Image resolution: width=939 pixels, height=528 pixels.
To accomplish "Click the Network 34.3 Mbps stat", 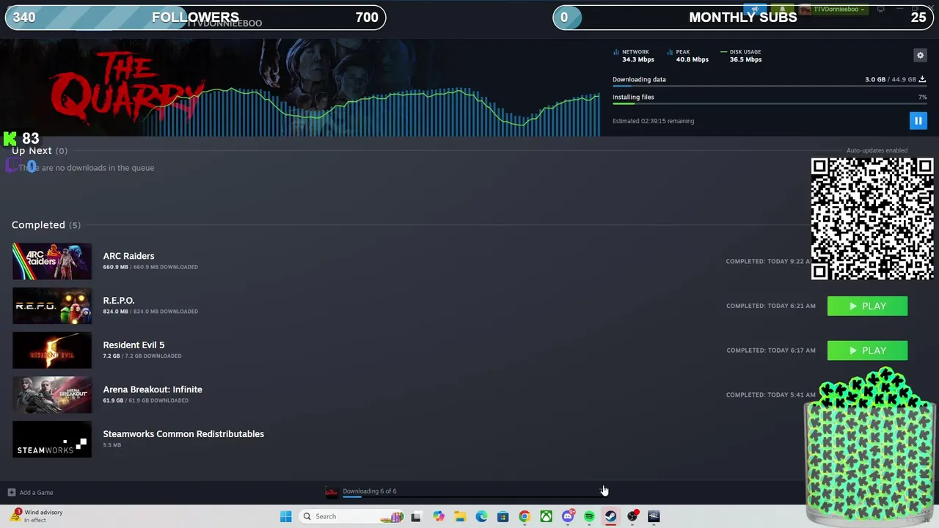I will (633, 56).
